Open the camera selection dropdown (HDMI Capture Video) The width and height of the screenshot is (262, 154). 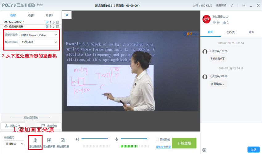(38, 35)
